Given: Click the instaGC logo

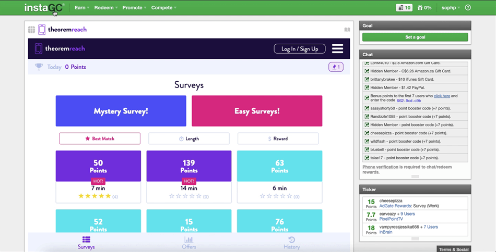Looking at the screenshot, I should pos(44,8).
